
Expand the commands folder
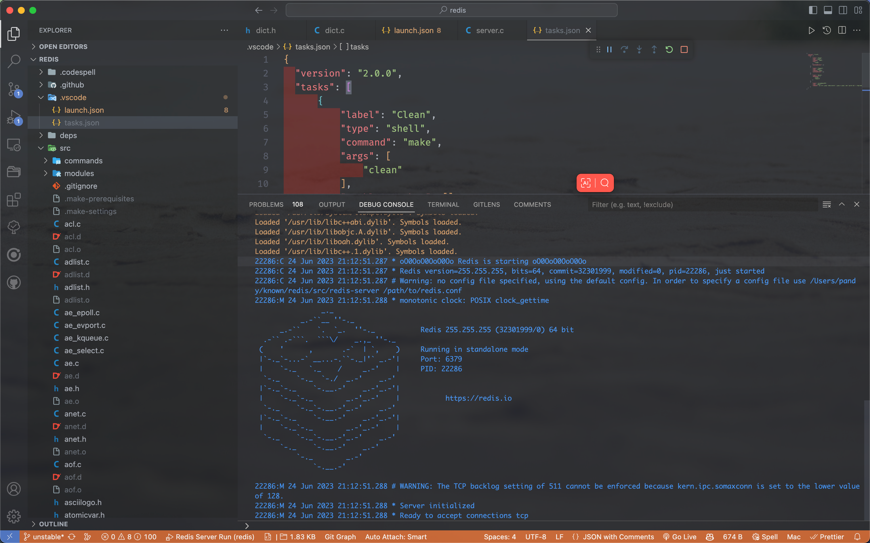(x=46, y=160)
